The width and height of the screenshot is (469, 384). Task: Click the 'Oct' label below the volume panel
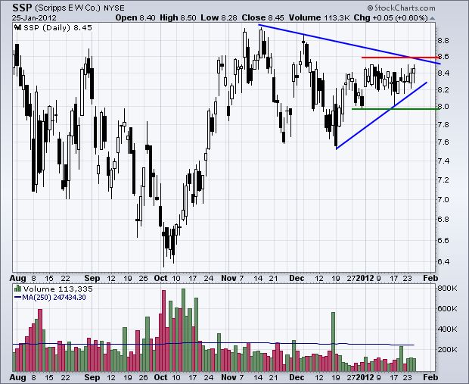tap(160, 377)
